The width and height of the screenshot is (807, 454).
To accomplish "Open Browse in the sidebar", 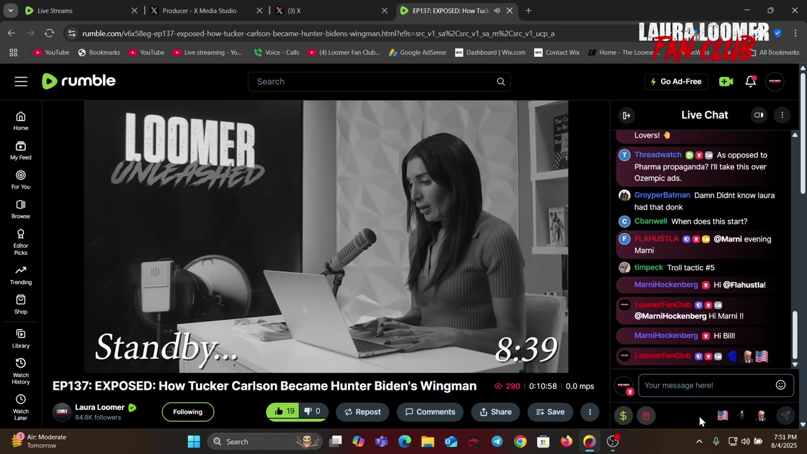I will 21,209.
